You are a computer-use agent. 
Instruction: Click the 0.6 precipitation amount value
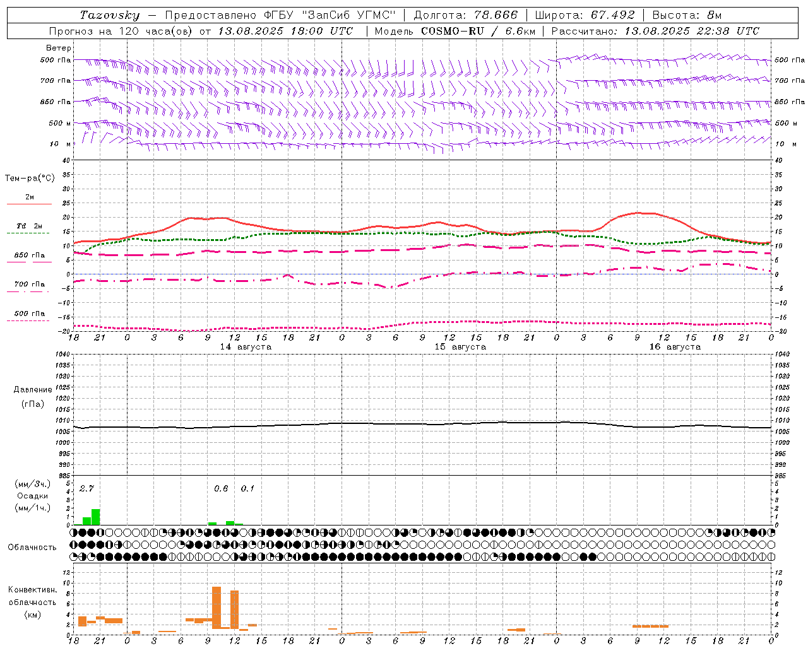click(221, 489)
